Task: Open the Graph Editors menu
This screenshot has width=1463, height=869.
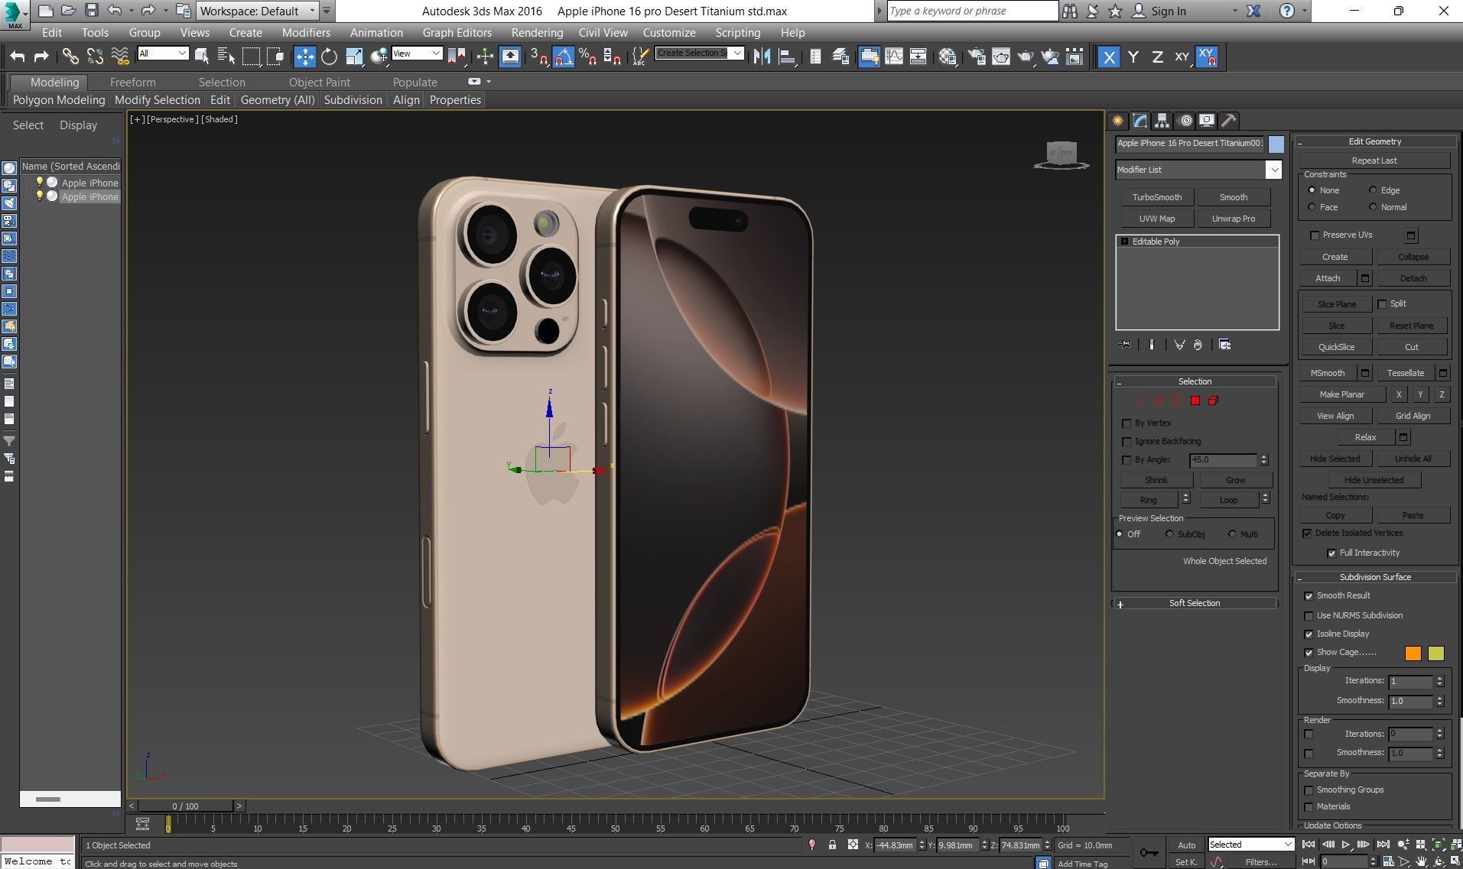Action: 457,33
